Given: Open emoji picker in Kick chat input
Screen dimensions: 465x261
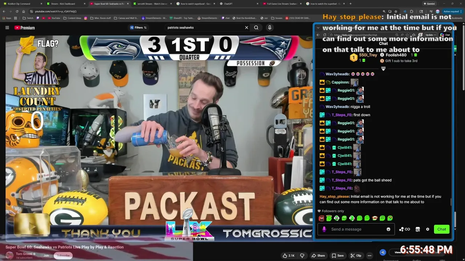Looking at the screenshot, I should click(388, 229).
